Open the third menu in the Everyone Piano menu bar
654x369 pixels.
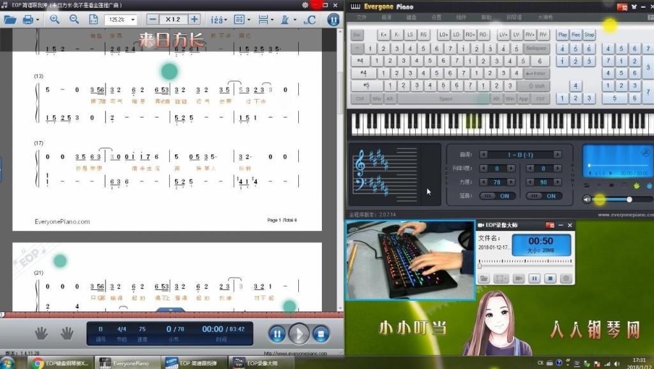click(411, 17)
